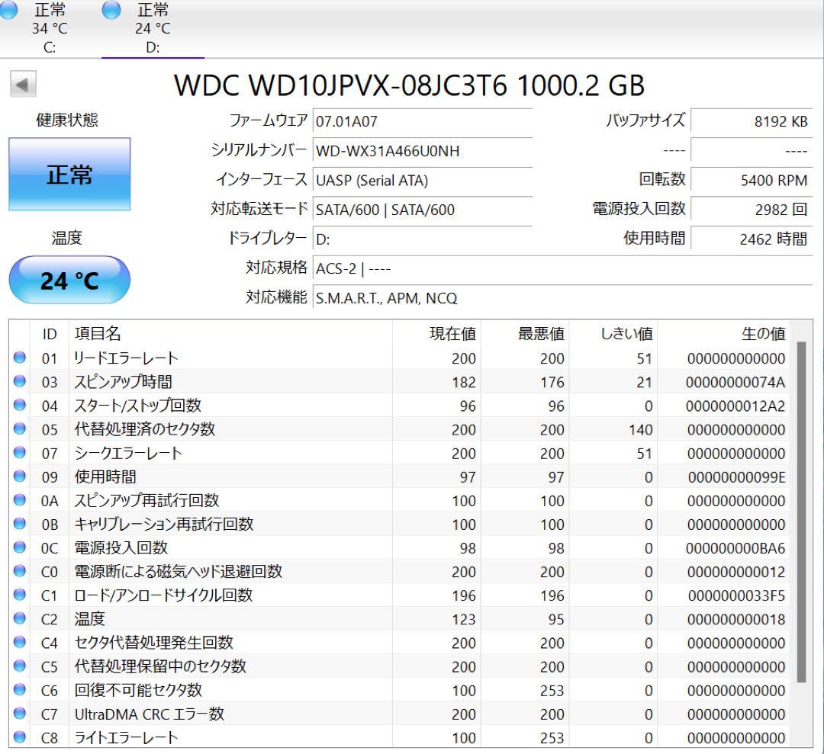Select the スピンアップ時間 attribute name
The image size is (824, 754).
[123, 382]
